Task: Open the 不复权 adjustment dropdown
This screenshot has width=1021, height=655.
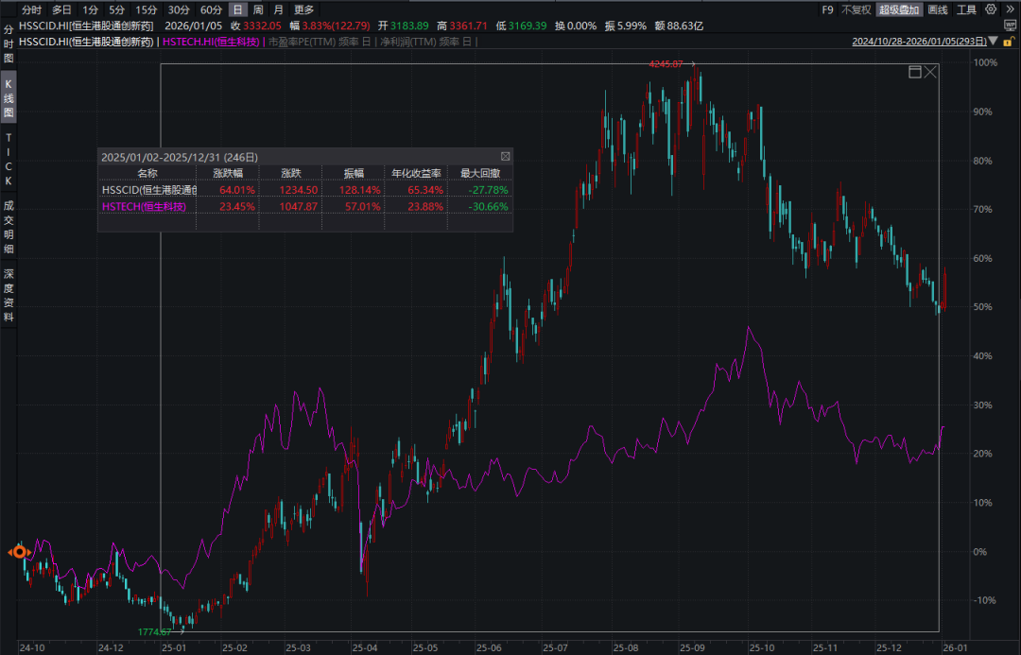Action: 856,9
